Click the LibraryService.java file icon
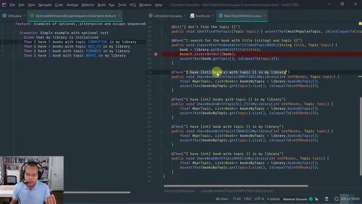This screenshot has height=204, width=362. point(151,16)
